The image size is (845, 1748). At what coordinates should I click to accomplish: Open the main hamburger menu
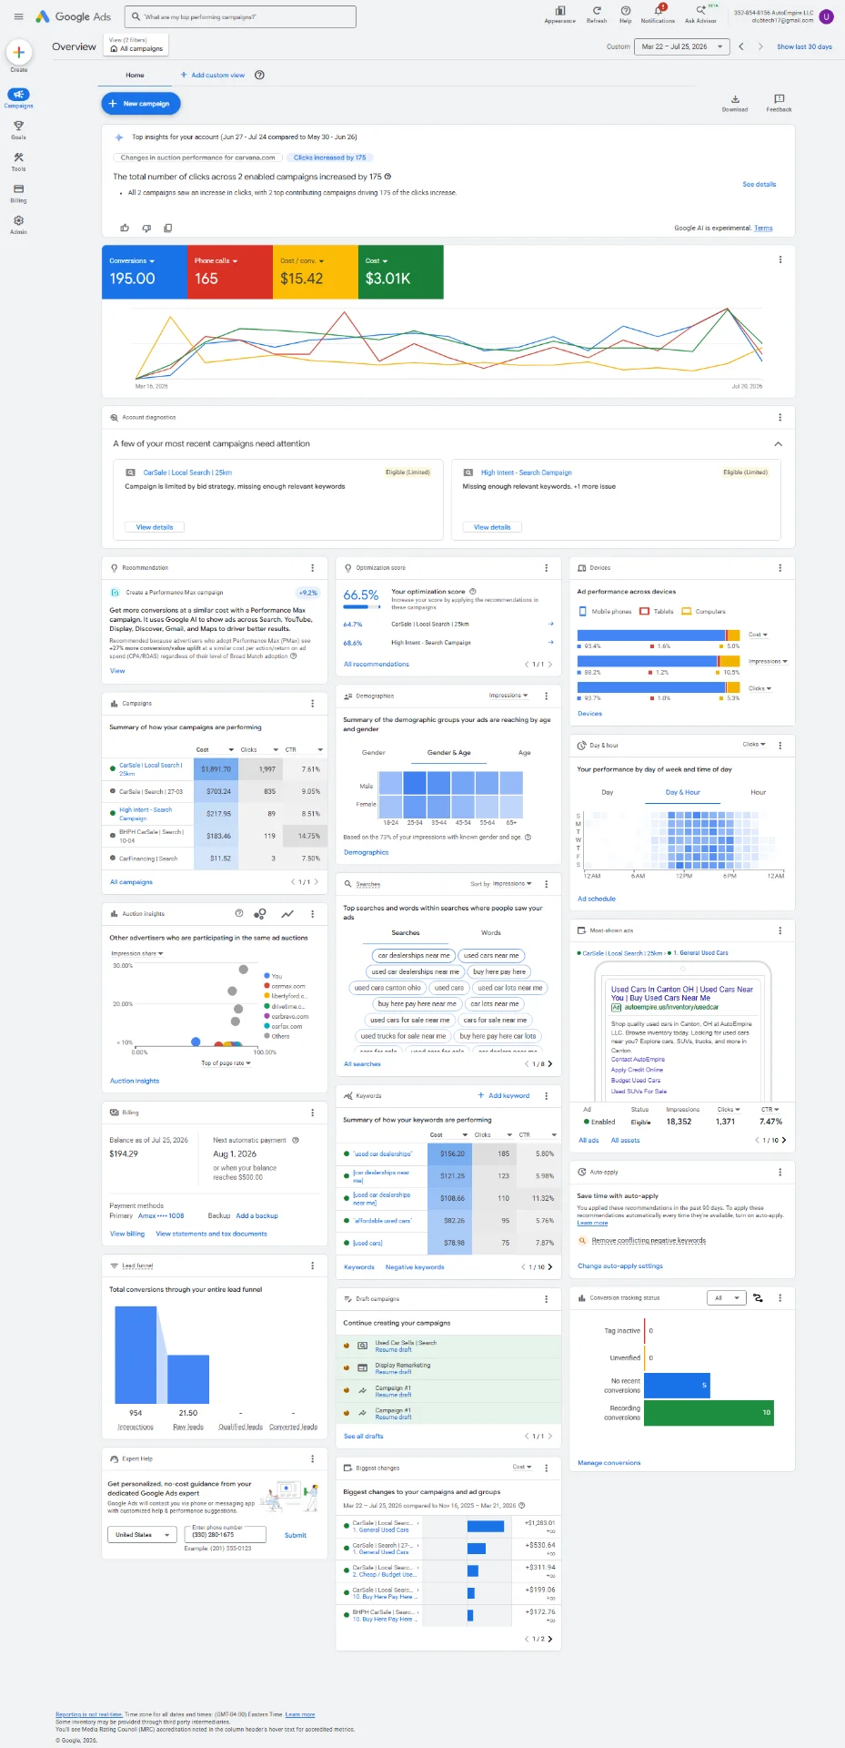point(18,16)
